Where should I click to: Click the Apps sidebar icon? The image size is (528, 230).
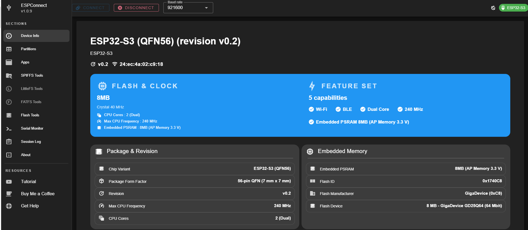[9, 62]
